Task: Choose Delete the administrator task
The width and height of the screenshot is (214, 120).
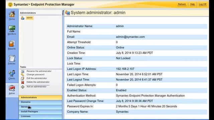Action: [38, 82]
